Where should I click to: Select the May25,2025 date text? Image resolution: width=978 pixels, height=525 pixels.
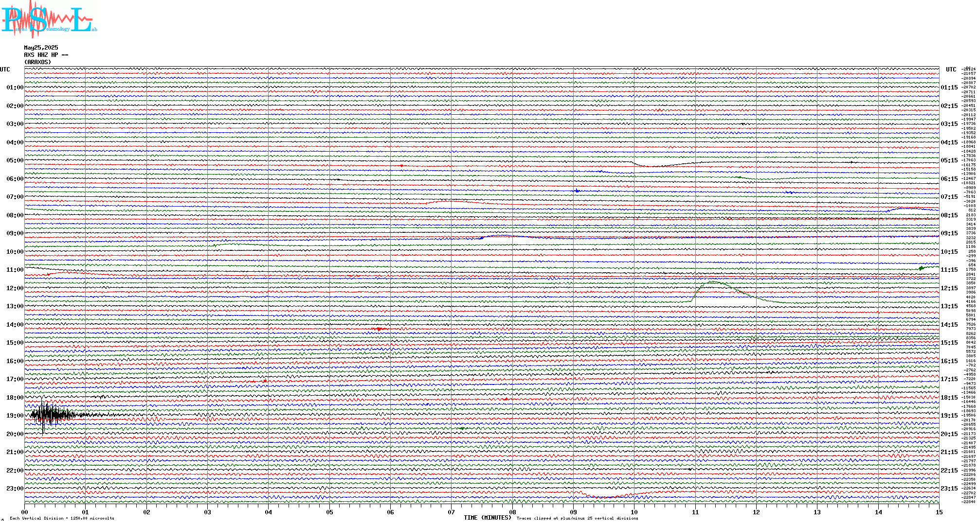[41, 48]
